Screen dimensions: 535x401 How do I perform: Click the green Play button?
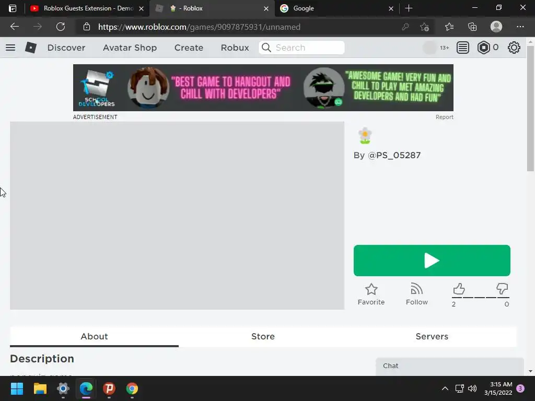tap(432, 261)
